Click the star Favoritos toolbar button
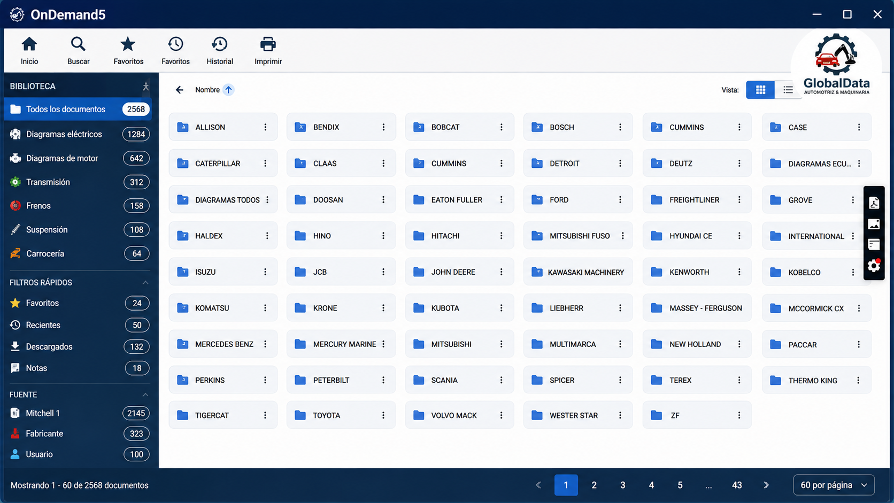Screen dimensions: 894x503 point(128,51)
